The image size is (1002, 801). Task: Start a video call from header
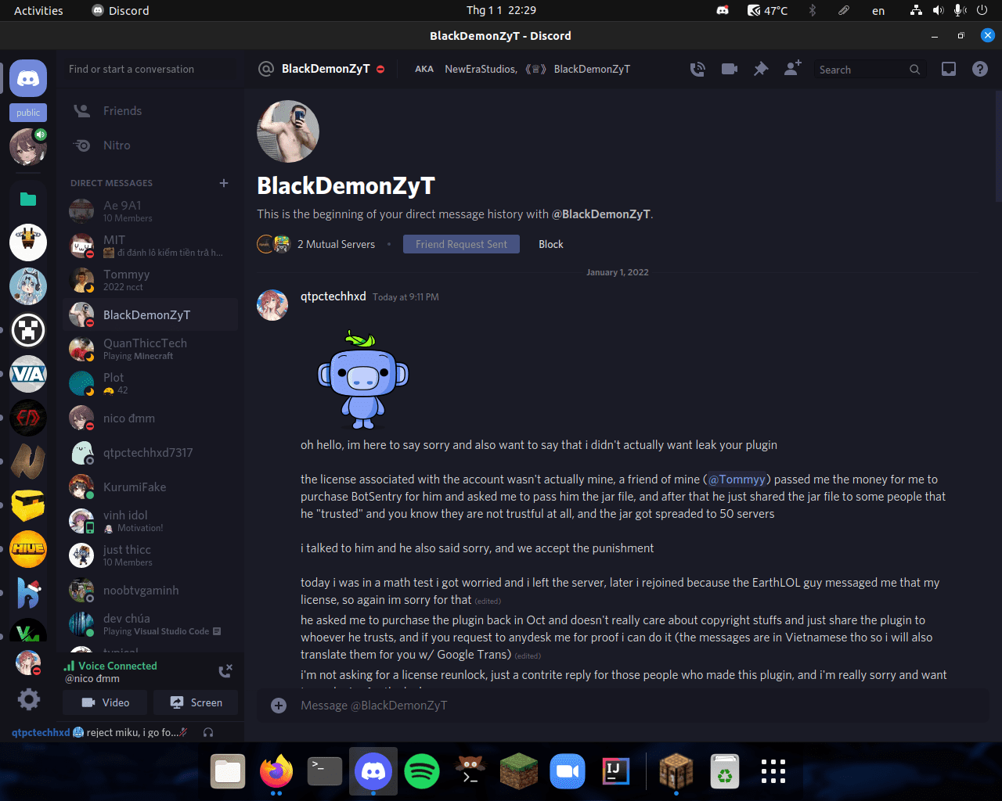click(730, 69)
